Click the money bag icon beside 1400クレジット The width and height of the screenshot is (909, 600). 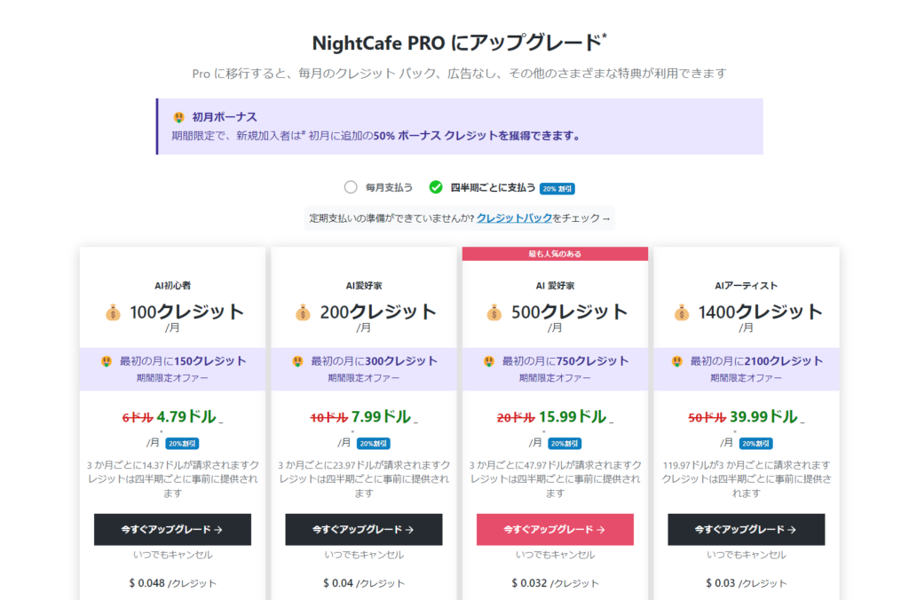tap(682, 312)
